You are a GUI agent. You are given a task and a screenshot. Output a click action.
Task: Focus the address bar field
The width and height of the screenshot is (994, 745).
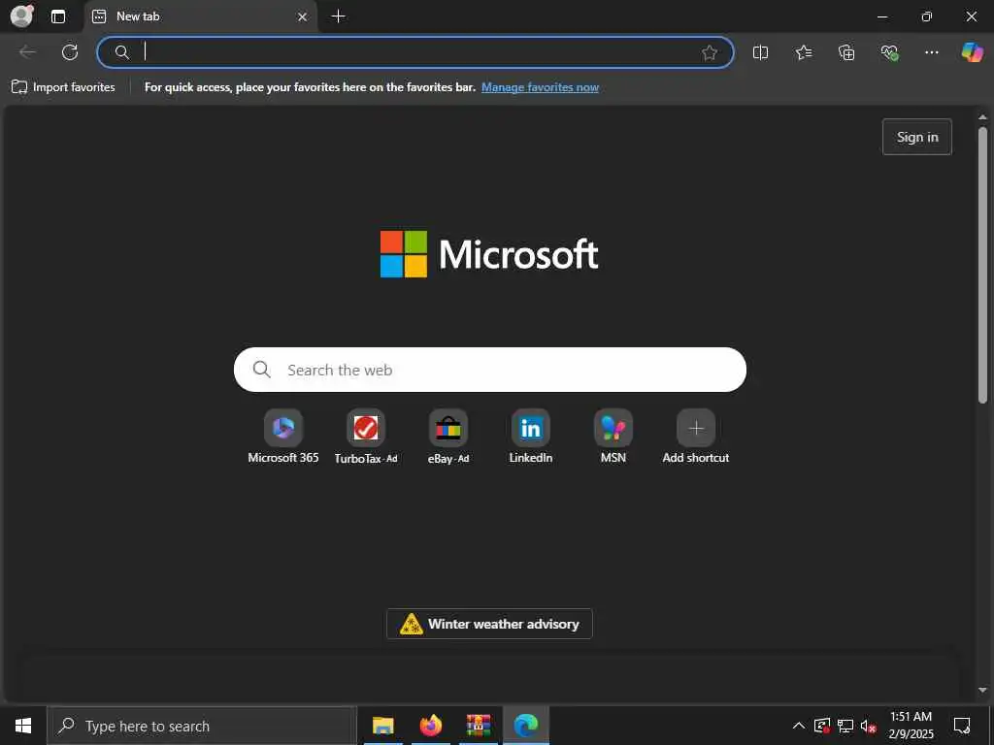[415, 52]
